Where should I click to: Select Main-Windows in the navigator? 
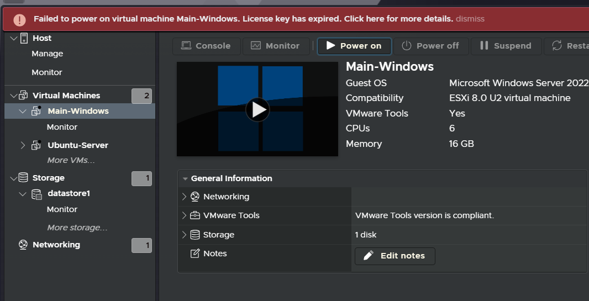[78, 111]
